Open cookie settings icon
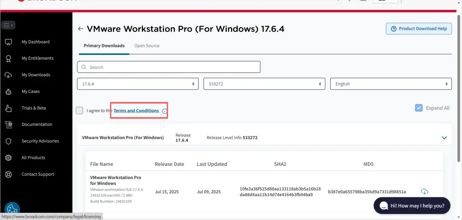 pyautogui.click(x=12, y=209)
